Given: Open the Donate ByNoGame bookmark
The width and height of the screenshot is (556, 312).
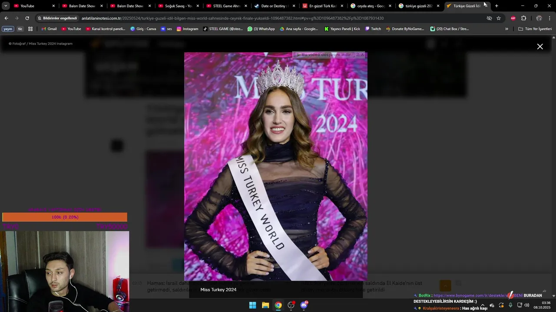Looking at the screenshot, I should tap(405, 29).
